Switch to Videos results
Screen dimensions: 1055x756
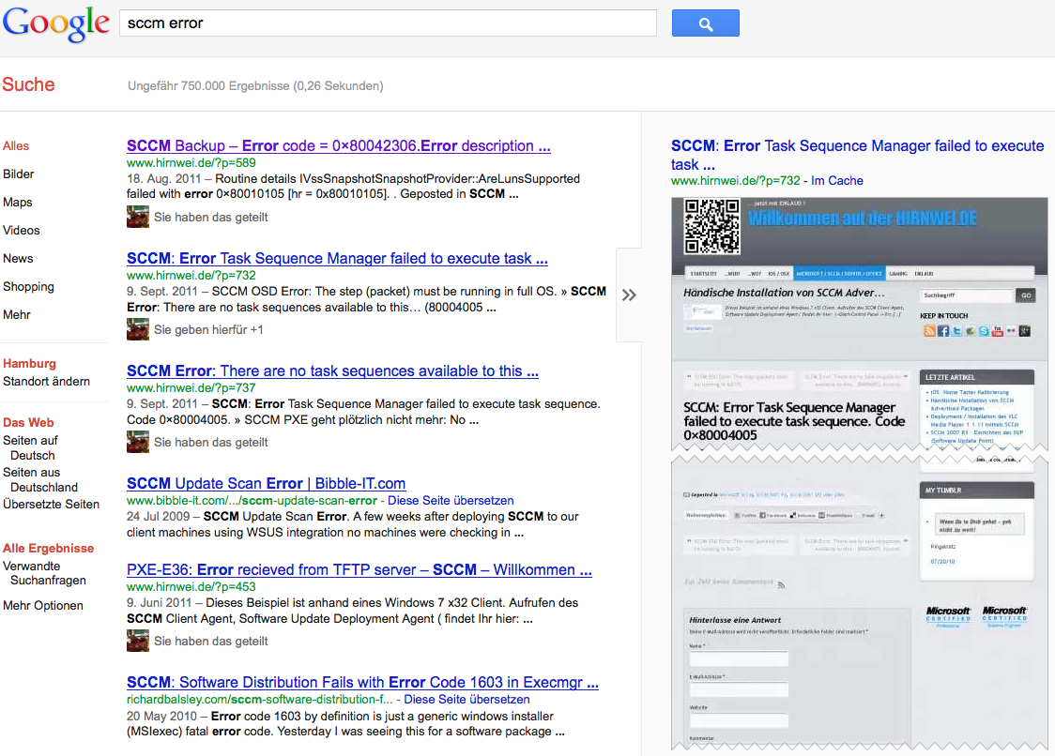tap(22, 231)
